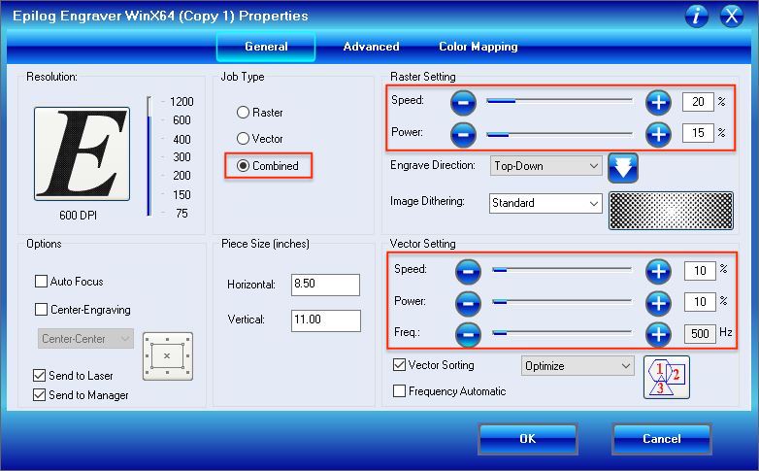Open the Image Dithering Standard dropdown

click(545, 203)
